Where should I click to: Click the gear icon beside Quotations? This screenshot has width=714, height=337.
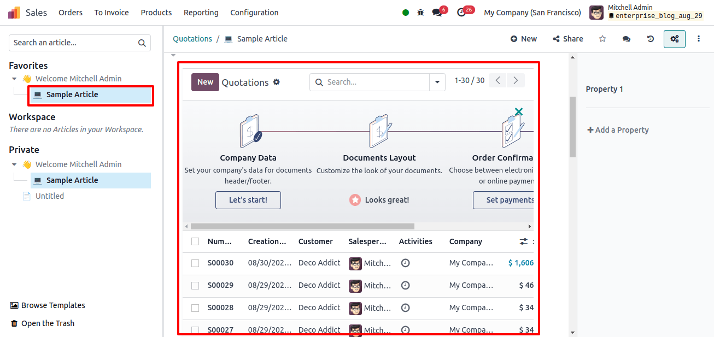(x=277, y=82)
